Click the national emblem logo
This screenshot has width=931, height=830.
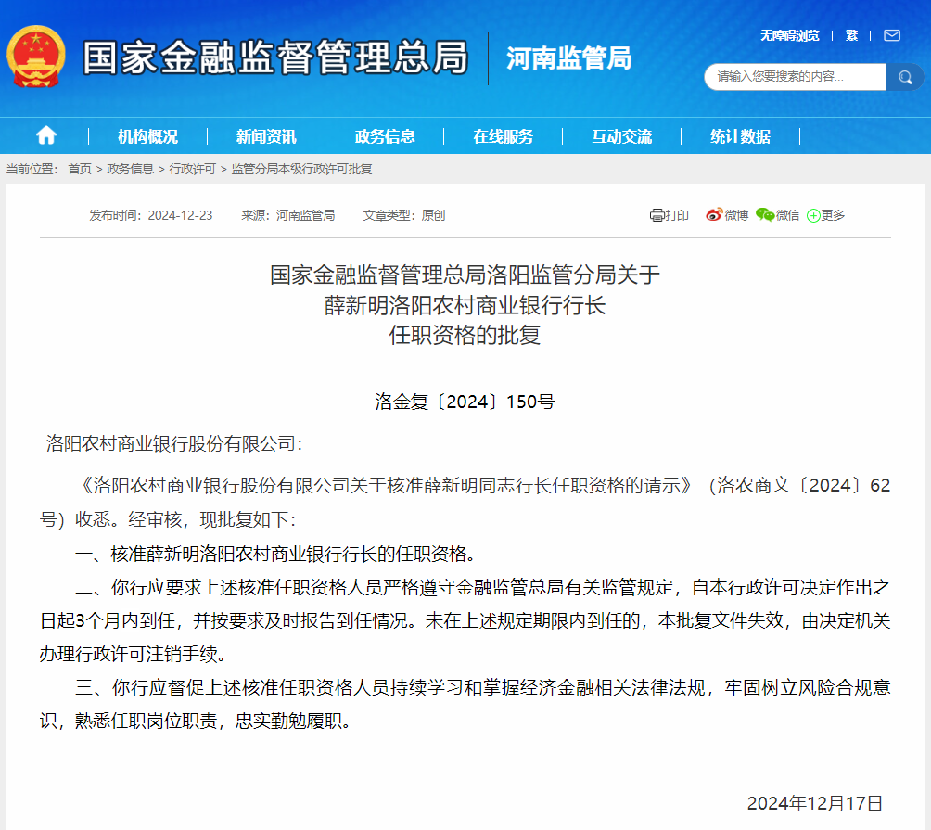pyautogui.click(x=37, y=56)
